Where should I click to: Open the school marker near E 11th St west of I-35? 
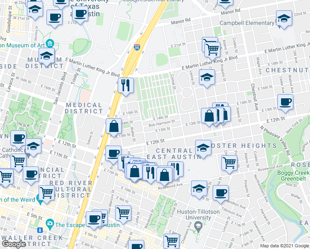(x=33, y=146)
